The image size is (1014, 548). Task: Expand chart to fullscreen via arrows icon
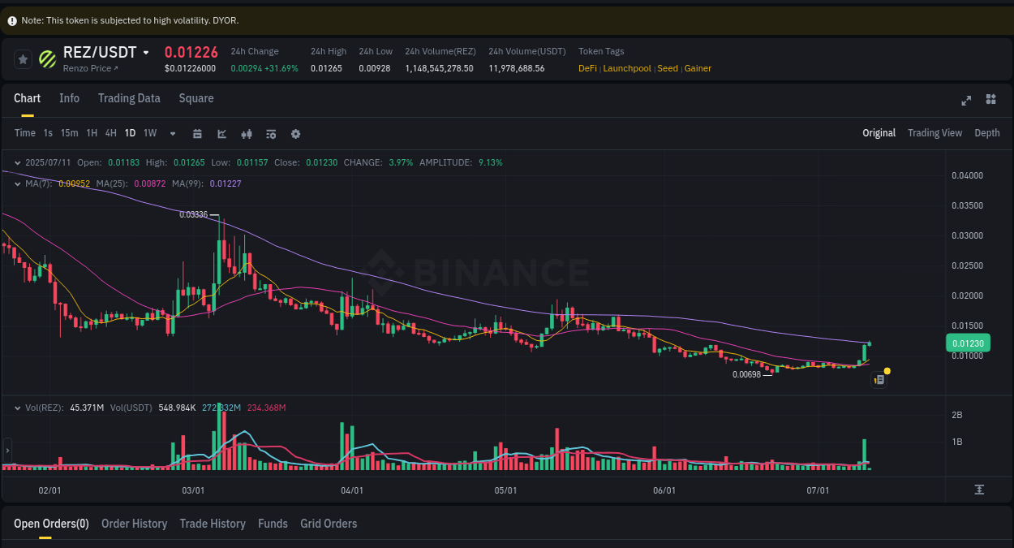pos(966,101)
